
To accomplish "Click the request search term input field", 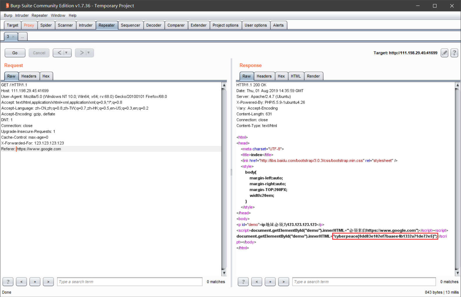I will [x=130, y=282].
